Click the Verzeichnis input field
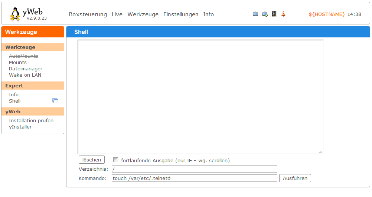372x197 pixels. click(x=194, y=169)
